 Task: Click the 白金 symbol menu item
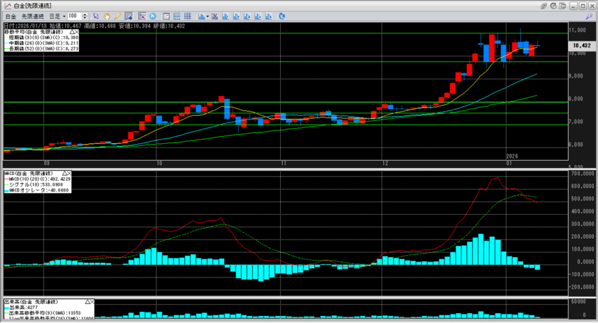tap(10, 16)
